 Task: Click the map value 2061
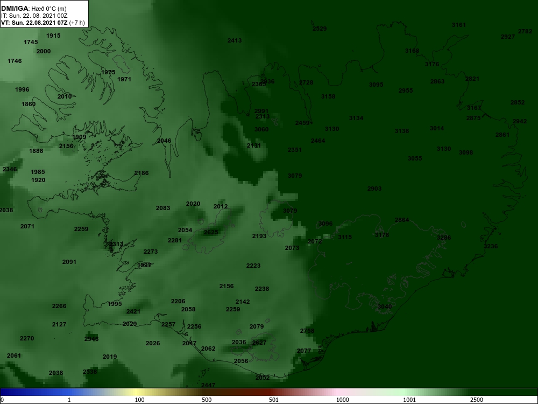tap(14, 356)
